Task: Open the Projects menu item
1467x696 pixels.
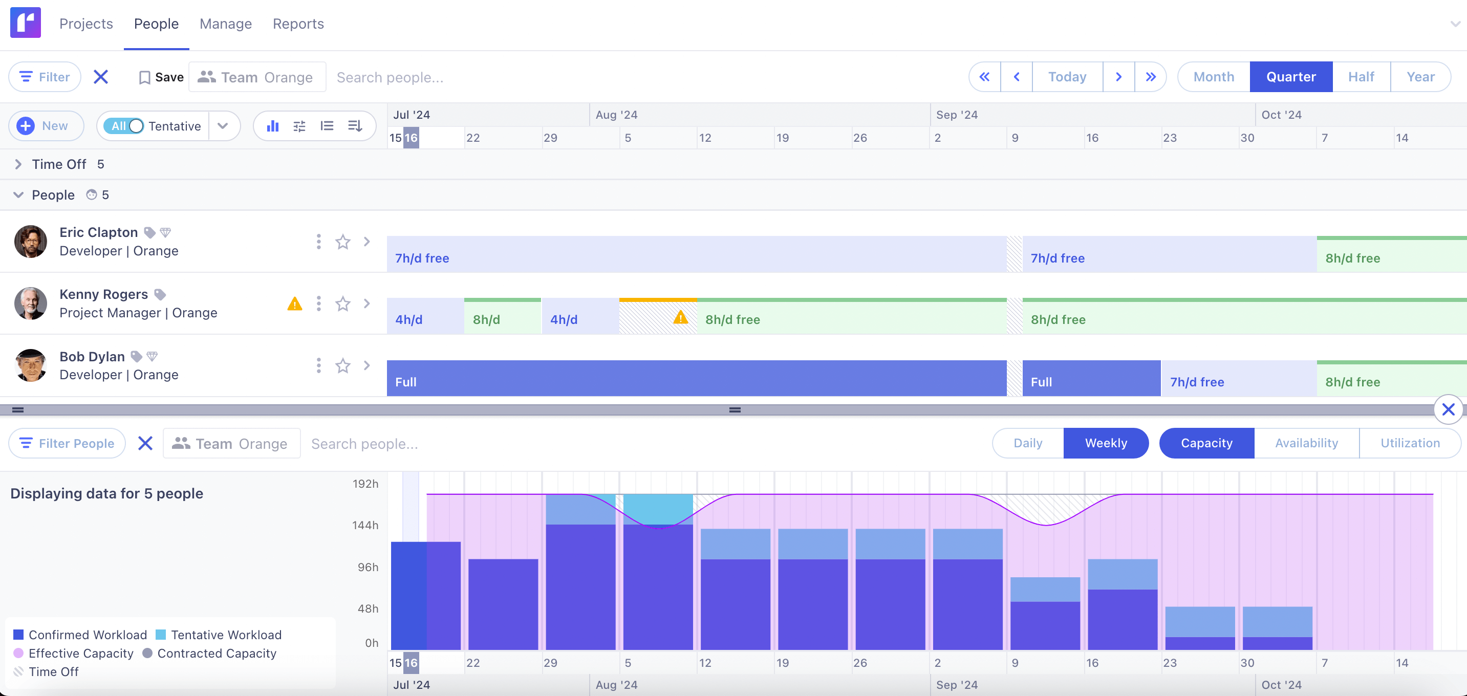Action: tap(86, 24)
